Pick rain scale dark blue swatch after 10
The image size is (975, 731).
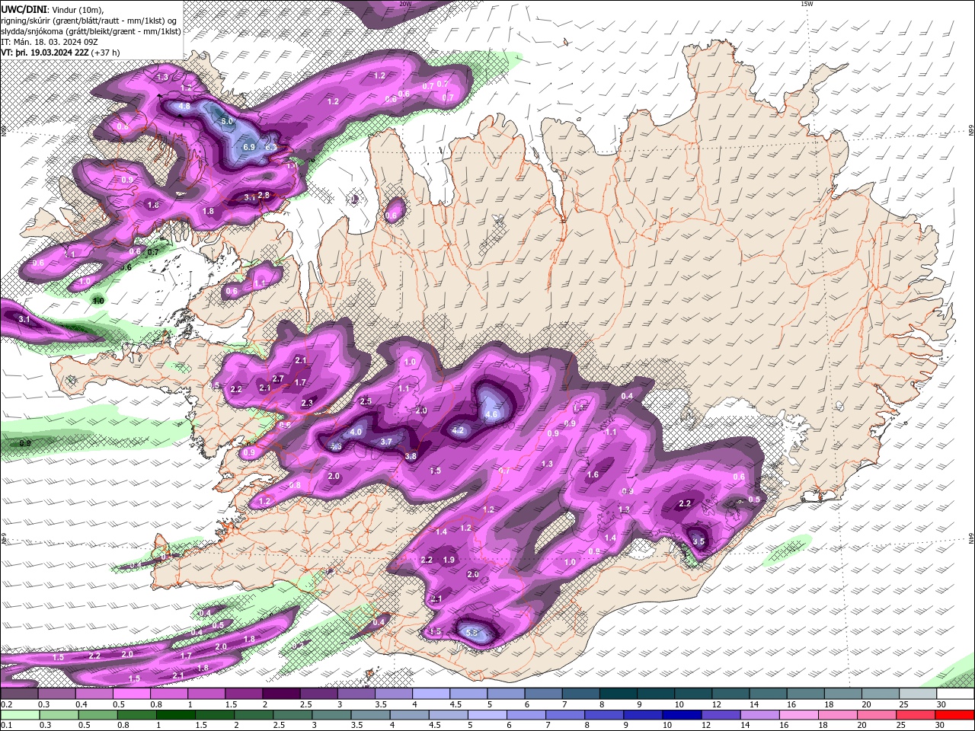pos(681,714)
